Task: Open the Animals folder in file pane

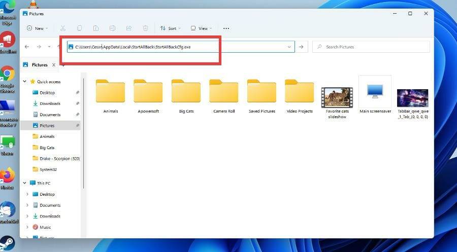Action: tap(111, 96)
